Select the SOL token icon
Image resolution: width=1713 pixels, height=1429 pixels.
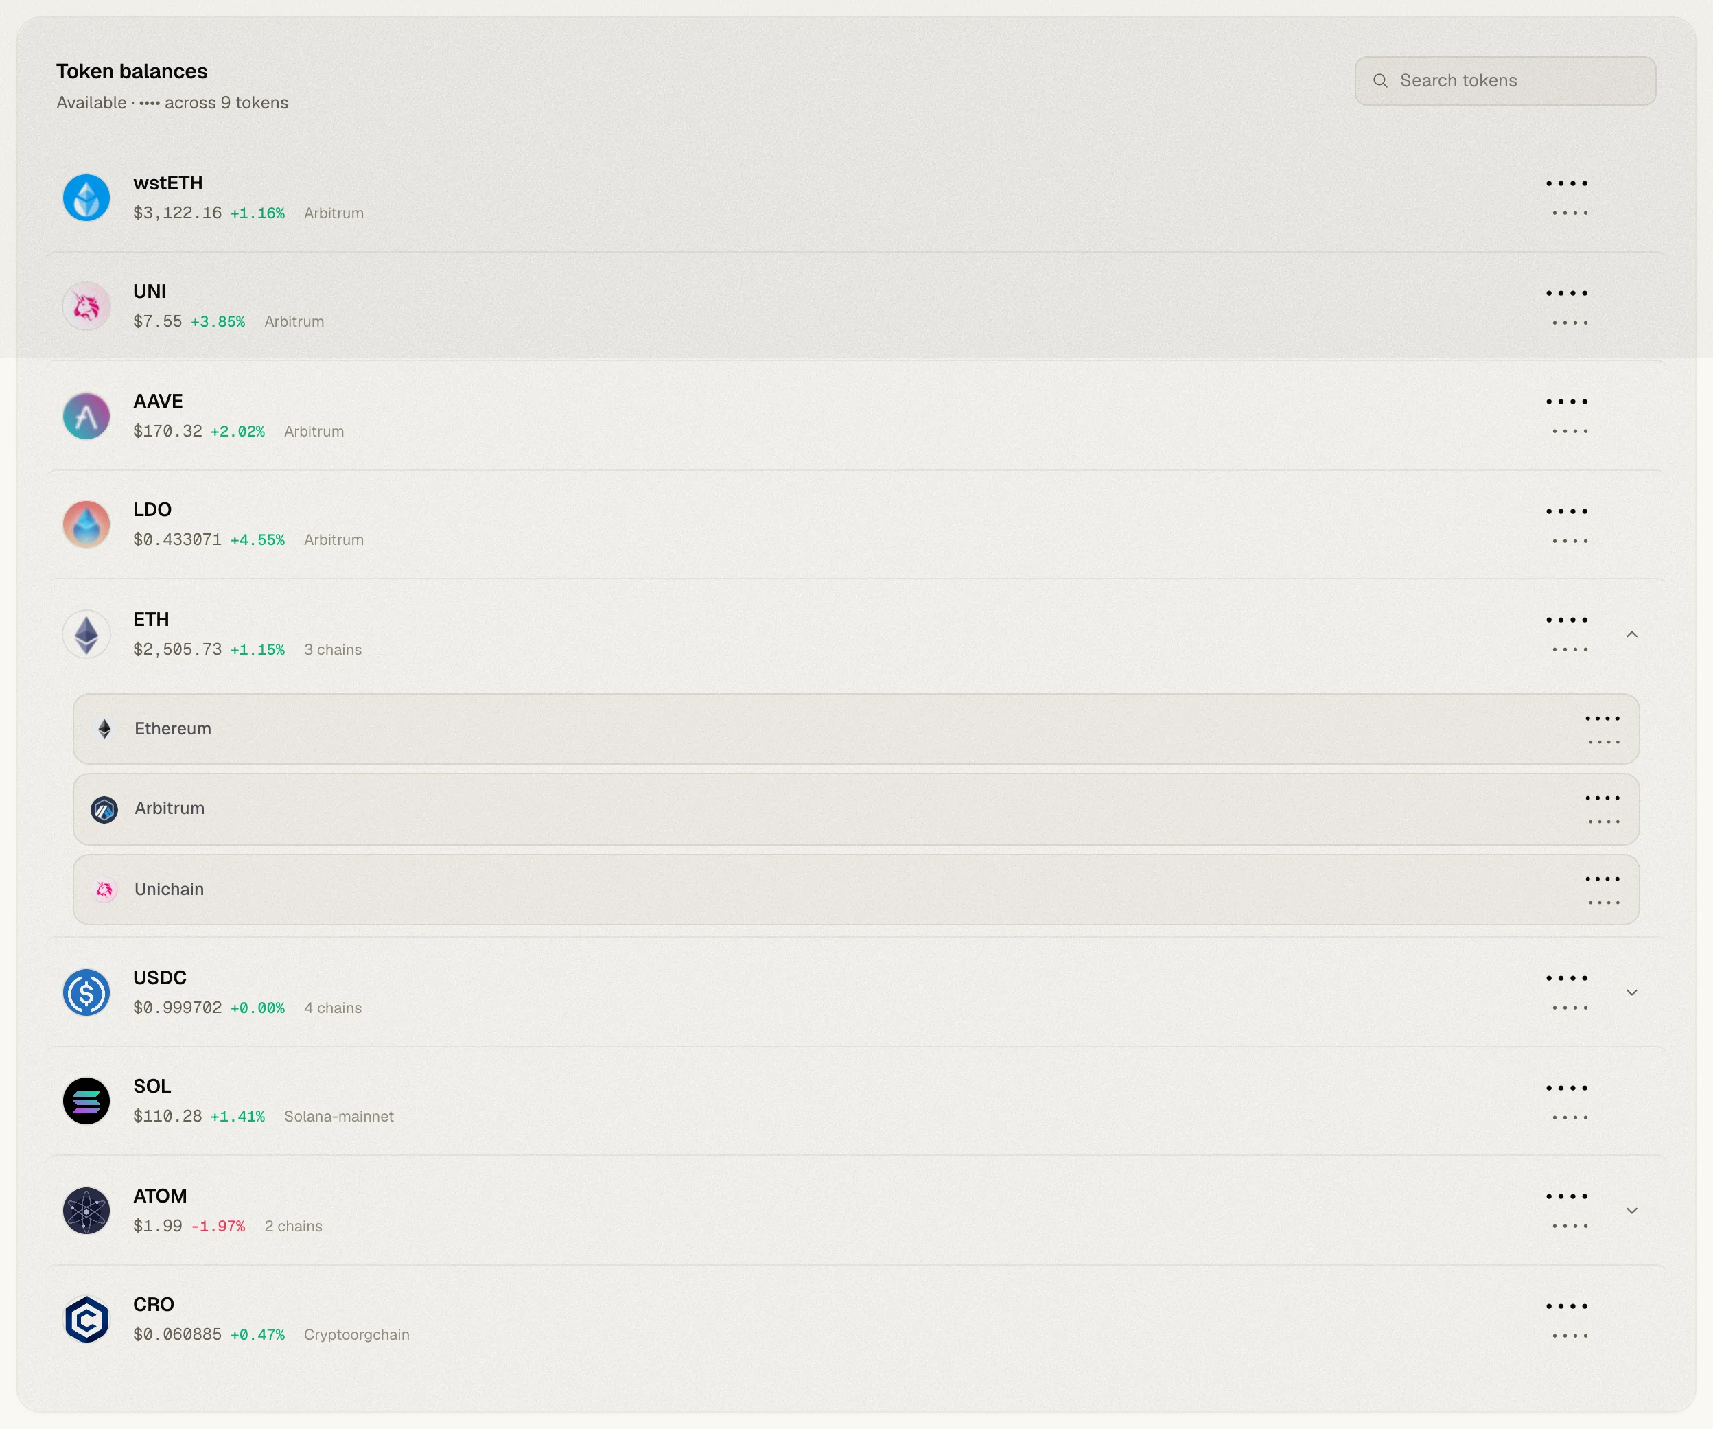[x=86, y=1101]
